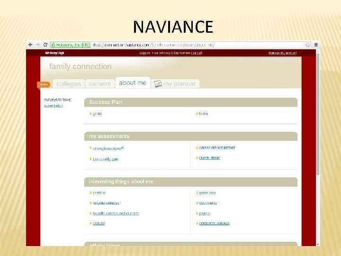Screen dimensions: 341x256
Task: Switch to the colleges tab
Action: (x=69, y=84)
